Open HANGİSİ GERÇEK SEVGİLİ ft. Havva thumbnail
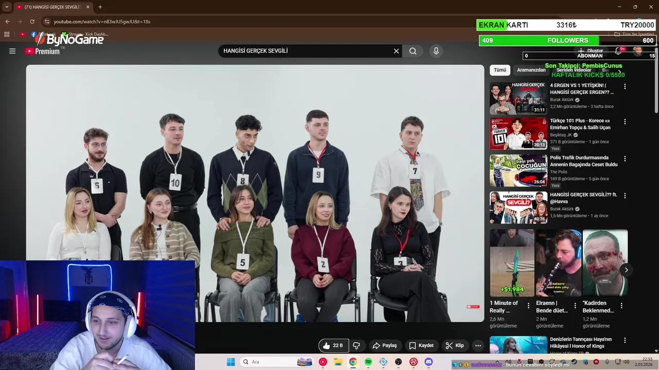Image resolution: width=659 pixels, height=370 pixels. pyautogui.click(x=518, y=208)
